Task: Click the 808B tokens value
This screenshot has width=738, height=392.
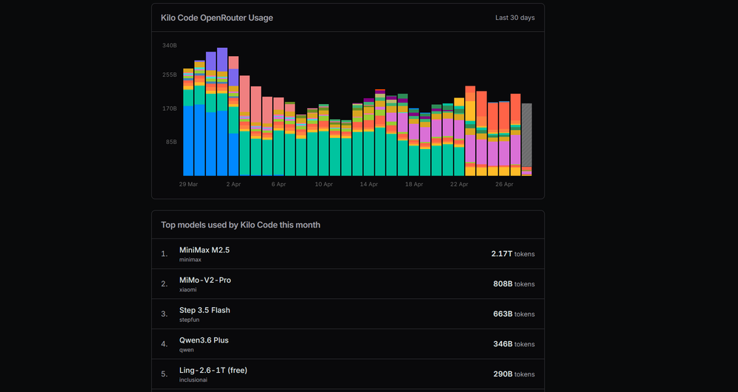Action: point(514,283)
